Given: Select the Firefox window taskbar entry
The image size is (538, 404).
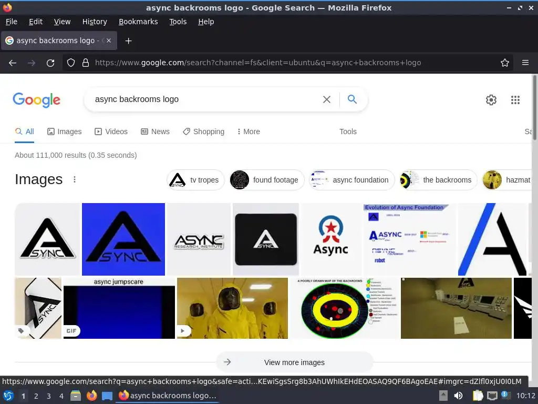Looking at the screenshot, I should (x=168, y=396).
